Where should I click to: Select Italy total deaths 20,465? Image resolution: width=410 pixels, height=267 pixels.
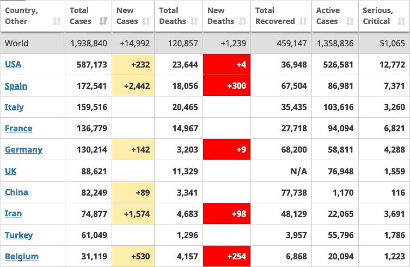(185, 107)
